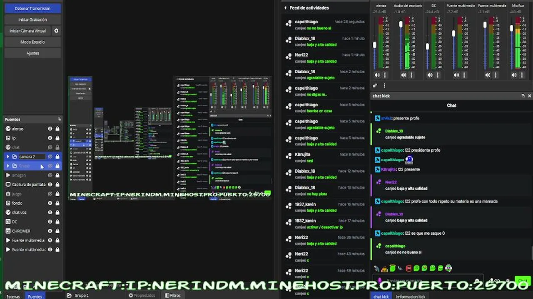Expand the camara 2 group

[8, 157]
